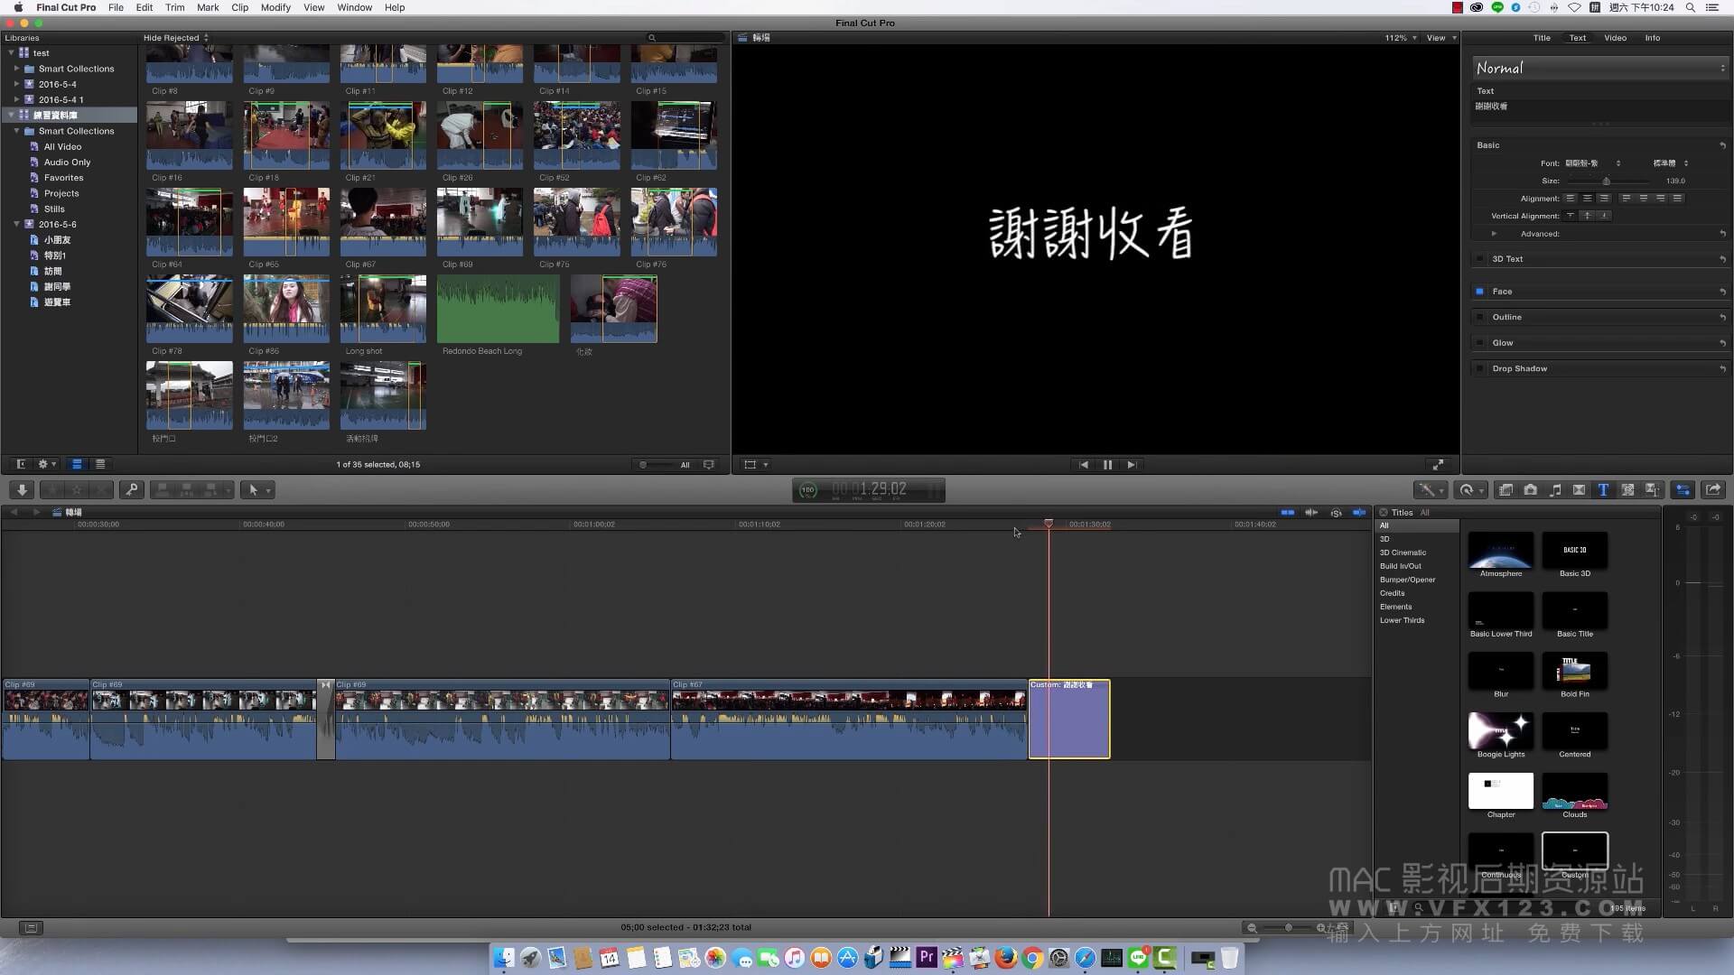1734x975 pixels.
Task: Toggle video and audio skimming
Action: pos(1287,512)
